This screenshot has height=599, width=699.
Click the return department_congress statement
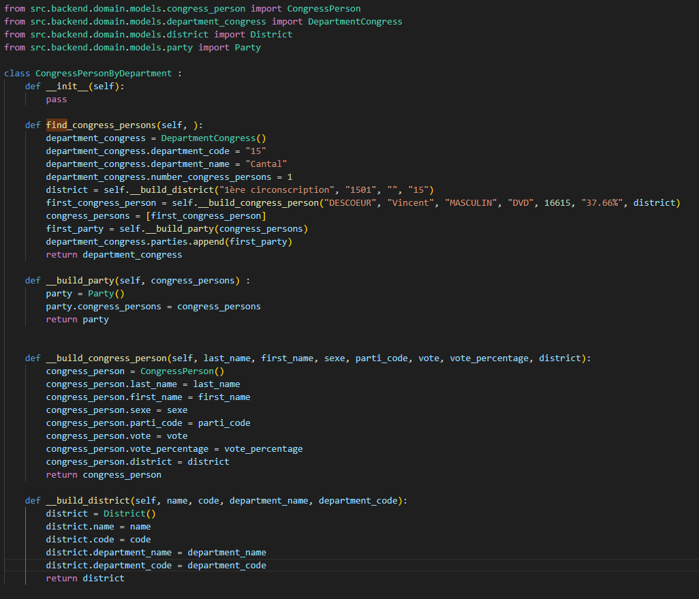point(114,255)
